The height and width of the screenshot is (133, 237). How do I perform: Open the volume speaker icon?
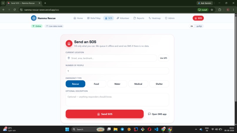[216, 129]
